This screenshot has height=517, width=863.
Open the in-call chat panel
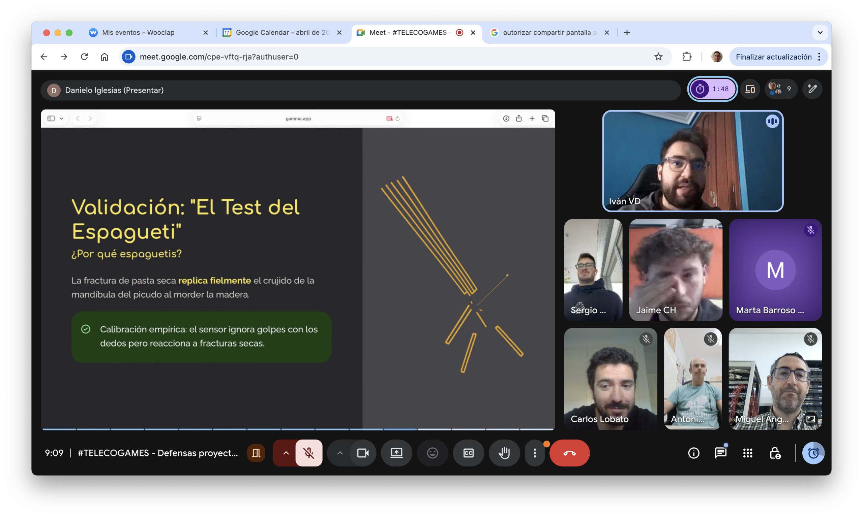point(720,453)
